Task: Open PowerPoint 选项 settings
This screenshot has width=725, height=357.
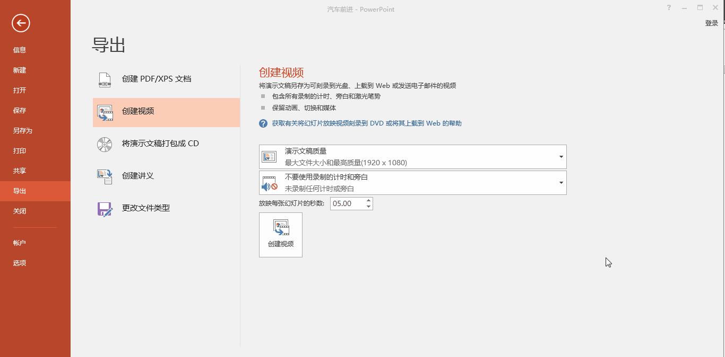Action: tap(19, 263)
